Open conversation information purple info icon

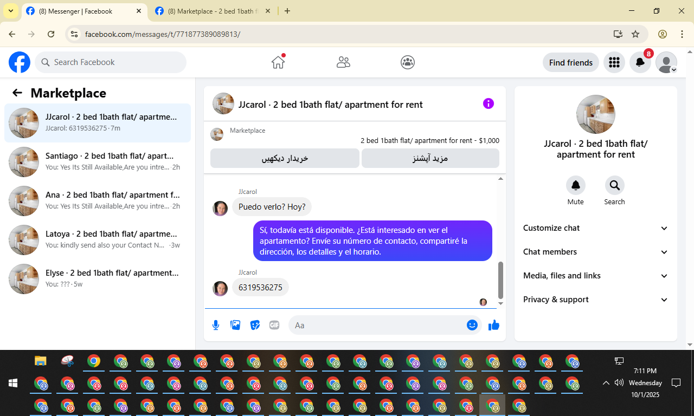point(489,103)
